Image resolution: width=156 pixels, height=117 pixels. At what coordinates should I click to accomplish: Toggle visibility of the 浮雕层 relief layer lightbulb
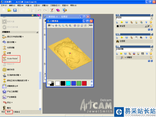151,57
